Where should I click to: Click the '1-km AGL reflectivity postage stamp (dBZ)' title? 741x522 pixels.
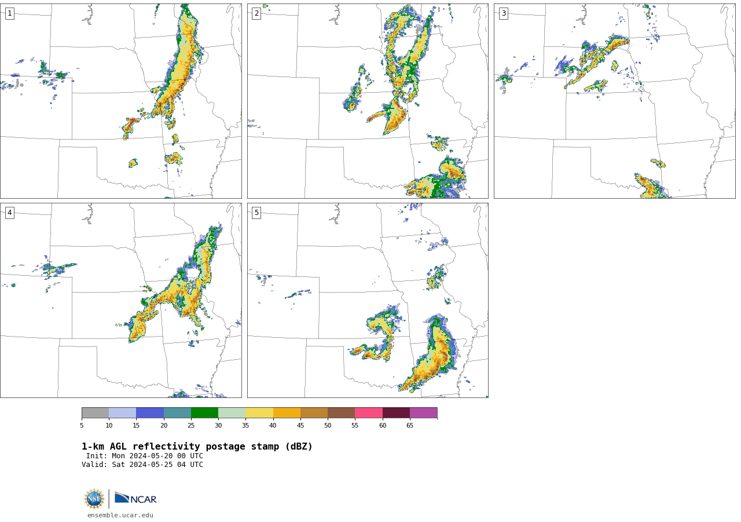[197, 447]
